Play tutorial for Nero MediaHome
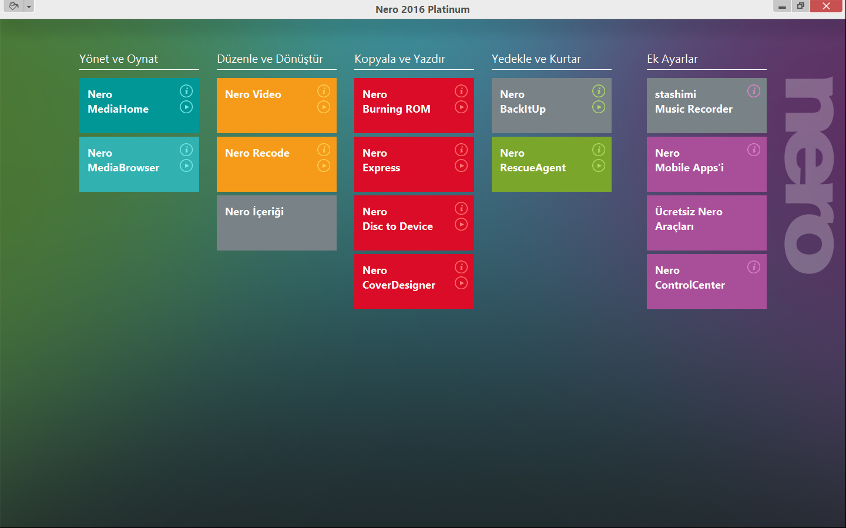This screenshot has height=528, width=846. click(186, 107)
